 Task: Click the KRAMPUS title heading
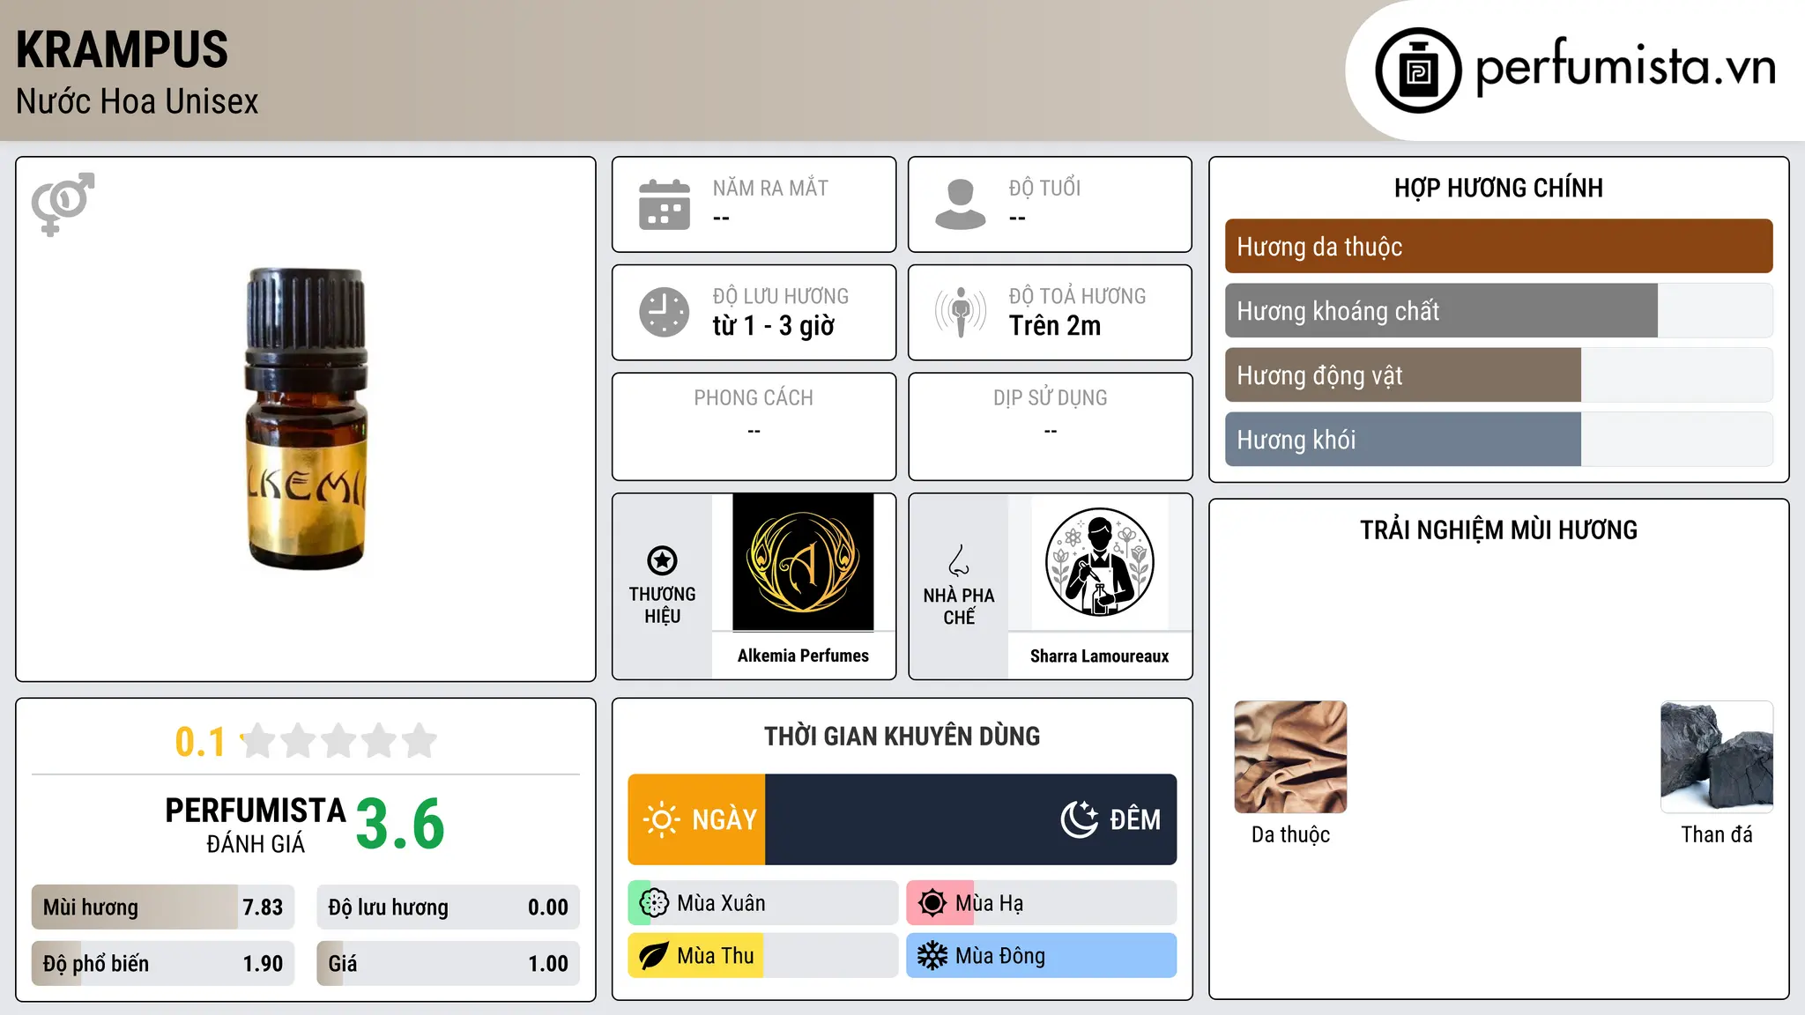coord(123,49)
